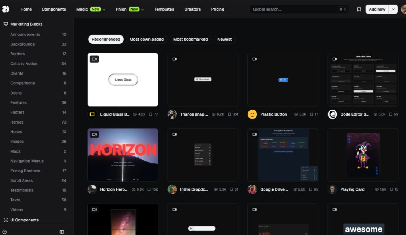Open Templates in top navigation
The width and height of the screenshot is (406, 235).
(x=164, y=9)
